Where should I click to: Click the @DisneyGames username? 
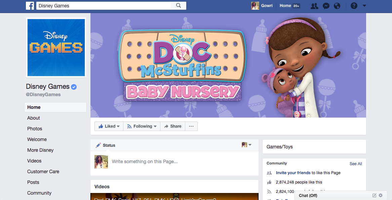click(x=43, y=94)
